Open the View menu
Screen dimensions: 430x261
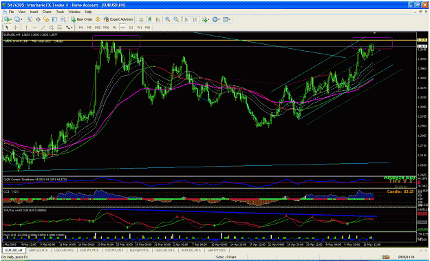(x=21, y=12)
